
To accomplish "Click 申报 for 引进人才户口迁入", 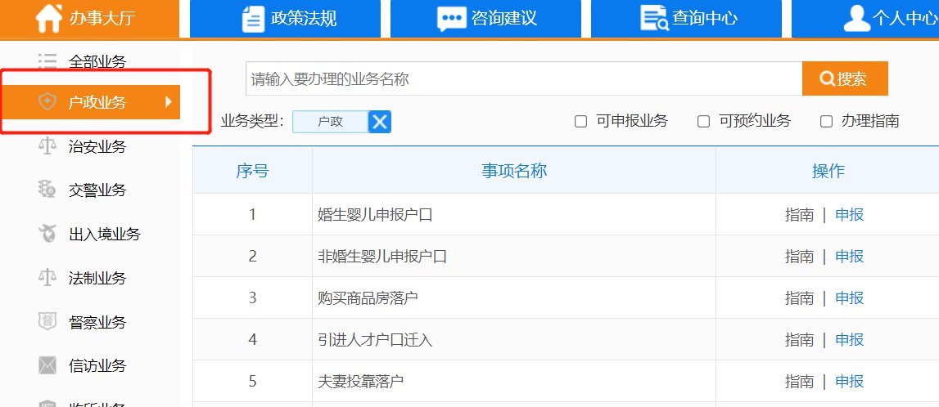I will (x=850, y=339).
